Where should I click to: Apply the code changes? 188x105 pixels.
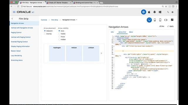[x=170, y=26]
